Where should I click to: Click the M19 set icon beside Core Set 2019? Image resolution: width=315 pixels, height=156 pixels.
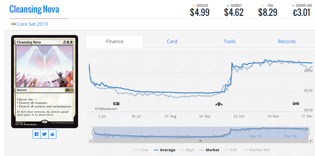14,24
